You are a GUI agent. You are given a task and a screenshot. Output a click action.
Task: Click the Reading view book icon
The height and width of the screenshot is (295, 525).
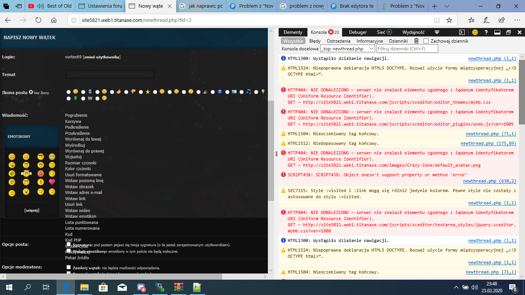click(x=437, y=20)
